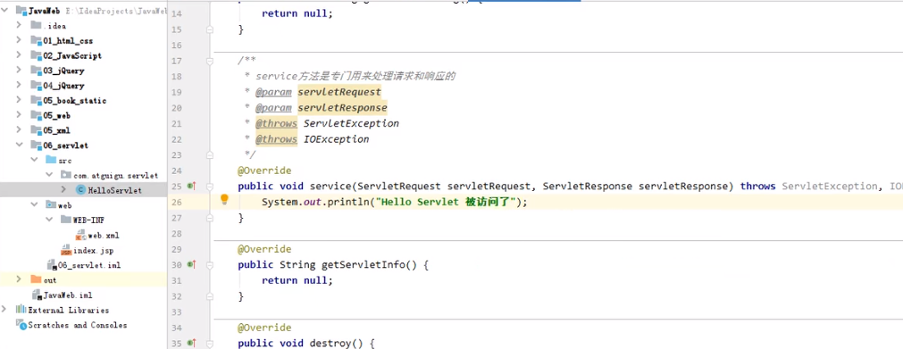The image size is (903, 349).
Task: Click the 05_web module folder icon
Action: point(37,115)
